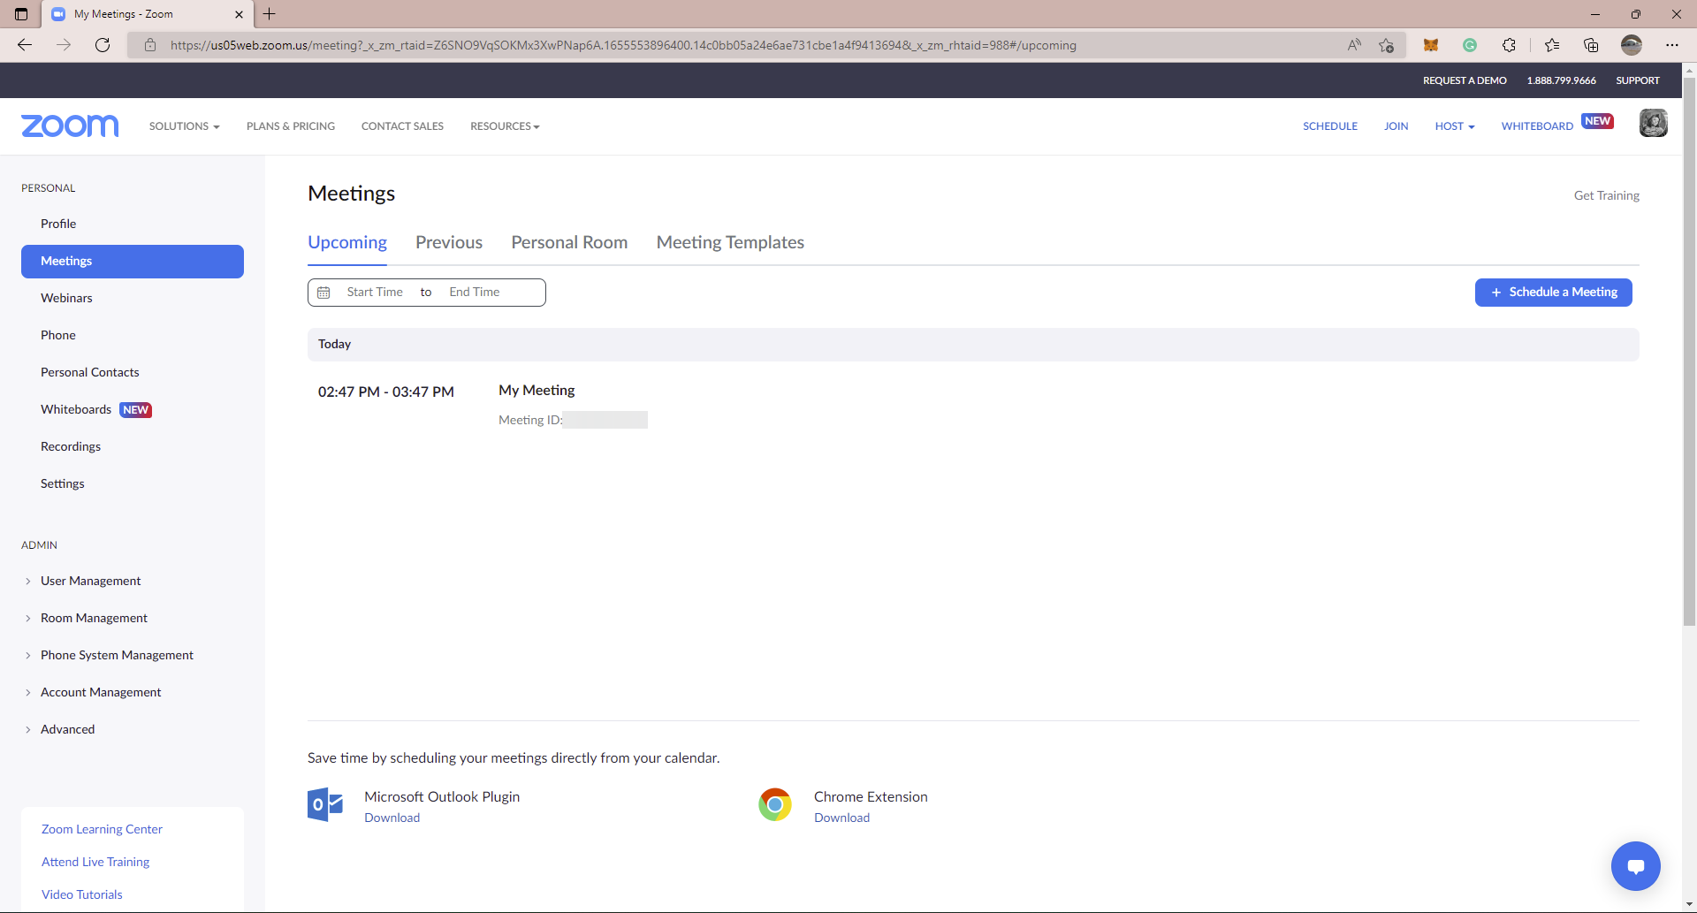This screenshot has width=1697, height=913.
Task: Select Meetings in sidebar
Action: pyautogui.click(x=133, y=262)
